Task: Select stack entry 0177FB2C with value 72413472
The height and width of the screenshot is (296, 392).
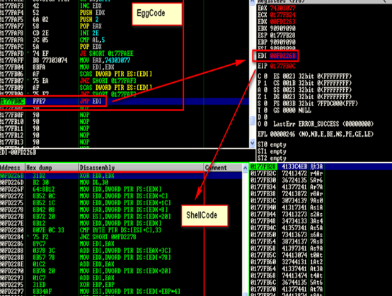Action: [x=321, y=173]
